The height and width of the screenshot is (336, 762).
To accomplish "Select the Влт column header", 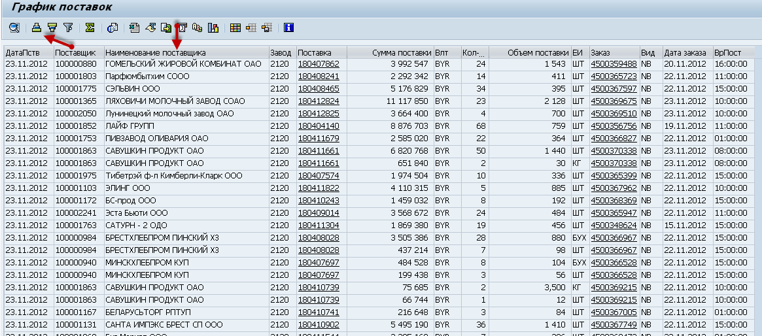I will coord(447,52).
